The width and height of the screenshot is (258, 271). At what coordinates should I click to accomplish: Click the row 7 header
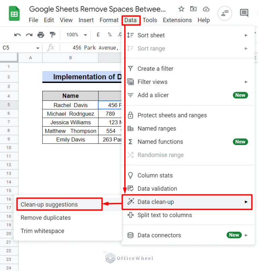[x=9, y=122]
